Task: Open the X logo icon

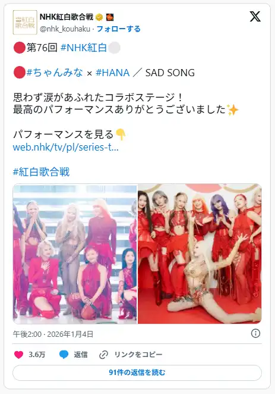Action: (x=255, y=17)
